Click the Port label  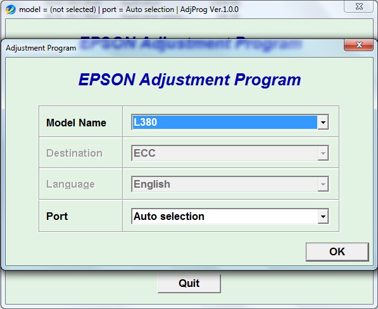click(x=57, y=216)
